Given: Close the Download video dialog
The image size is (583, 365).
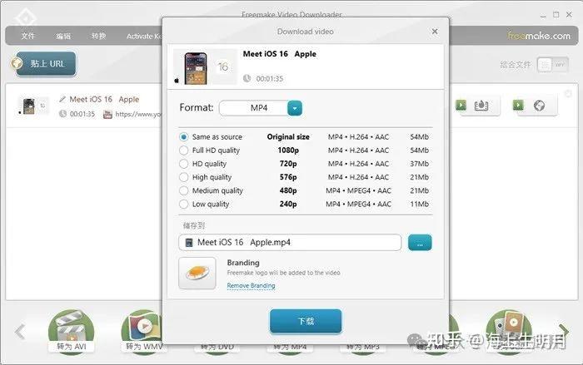Looking at the screenshot, I should click(435, 32).
